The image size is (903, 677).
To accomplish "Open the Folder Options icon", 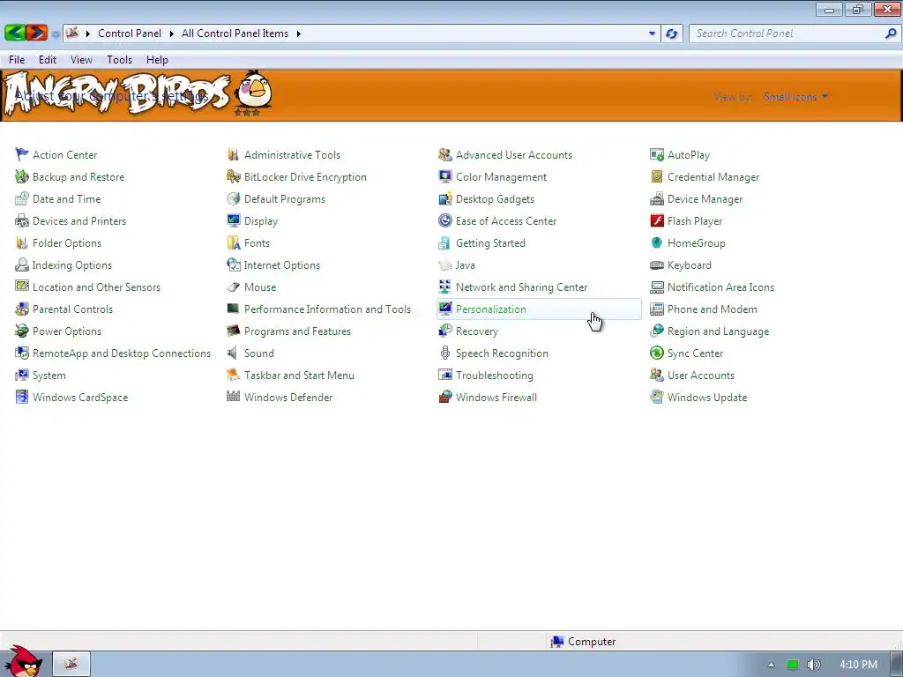I will click(22, 243).
